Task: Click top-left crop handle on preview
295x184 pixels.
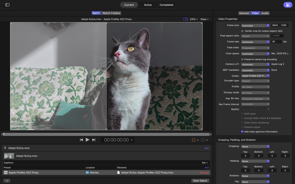Action: click(11, 23)
